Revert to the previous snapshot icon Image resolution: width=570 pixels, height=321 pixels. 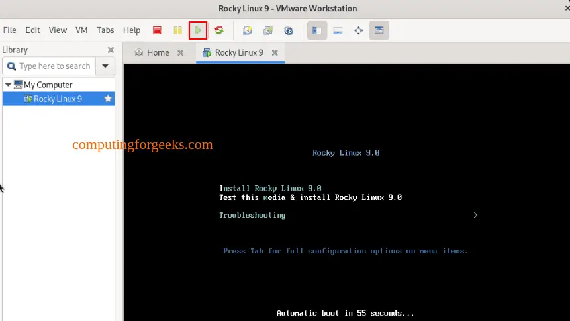tap(268, 30)
